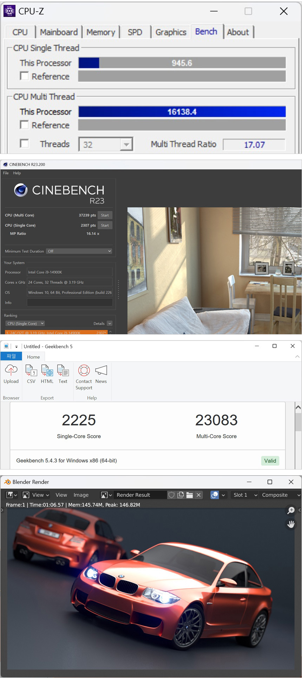Open the blue 파일 file tab in Geekbench
The height and width of the screenshot is (679, 302).
[11, 356]
